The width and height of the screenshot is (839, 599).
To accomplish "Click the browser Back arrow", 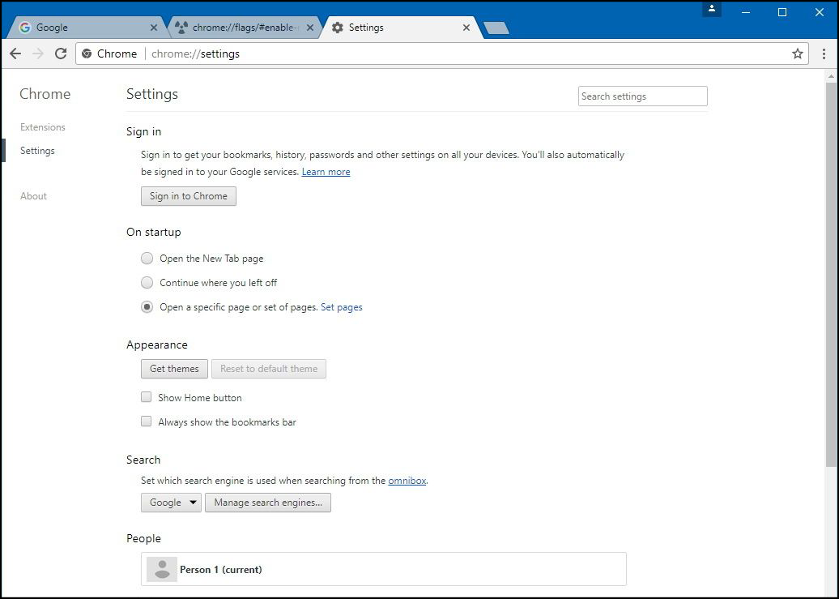I will (15, 53).
